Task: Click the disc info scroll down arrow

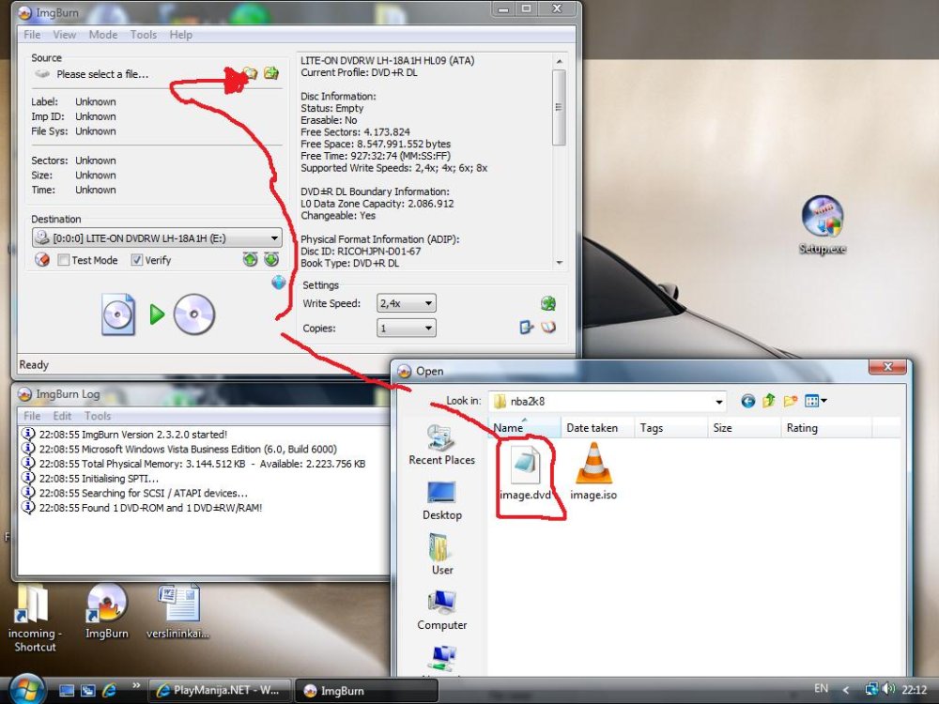Action: pyautogui.click(x=560, y=262)
